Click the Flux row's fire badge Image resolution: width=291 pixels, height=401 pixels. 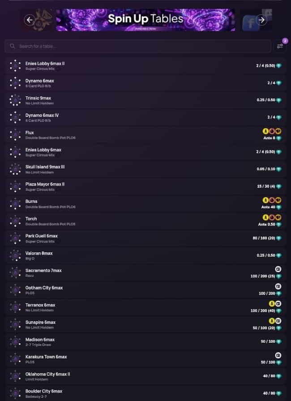(x=272, y=131)
